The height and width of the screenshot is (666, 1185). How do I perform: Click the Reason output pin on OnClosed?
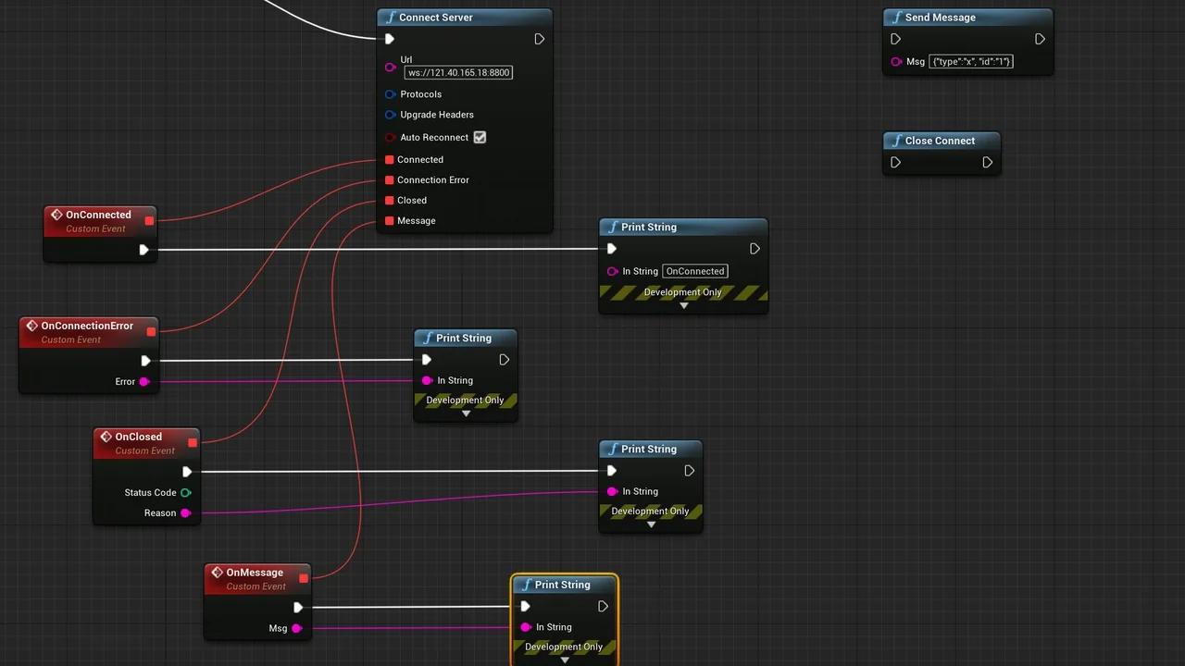(x=186, y=512)
